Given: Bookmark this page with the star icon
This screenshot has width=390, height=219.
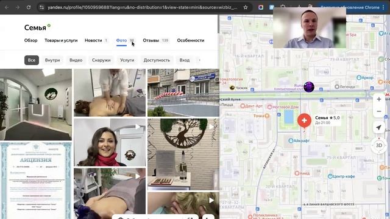Looking at the screenshot, I should click(246, 7).
